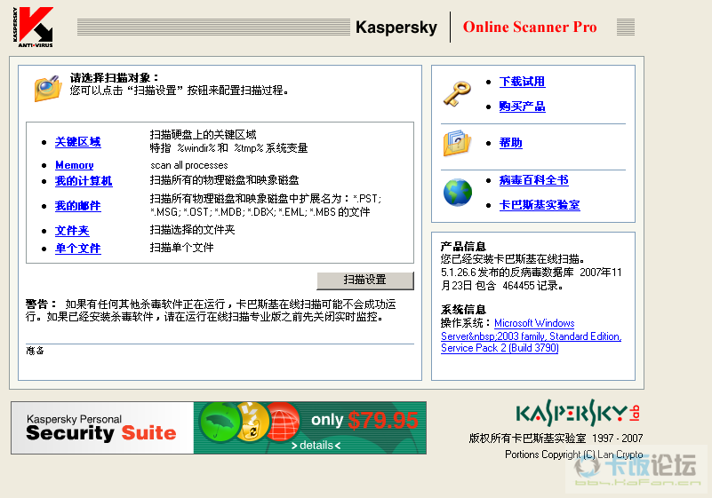Click the 扫描单个文件 description text
Screen dimensions: 712x498
click(181, 248)
